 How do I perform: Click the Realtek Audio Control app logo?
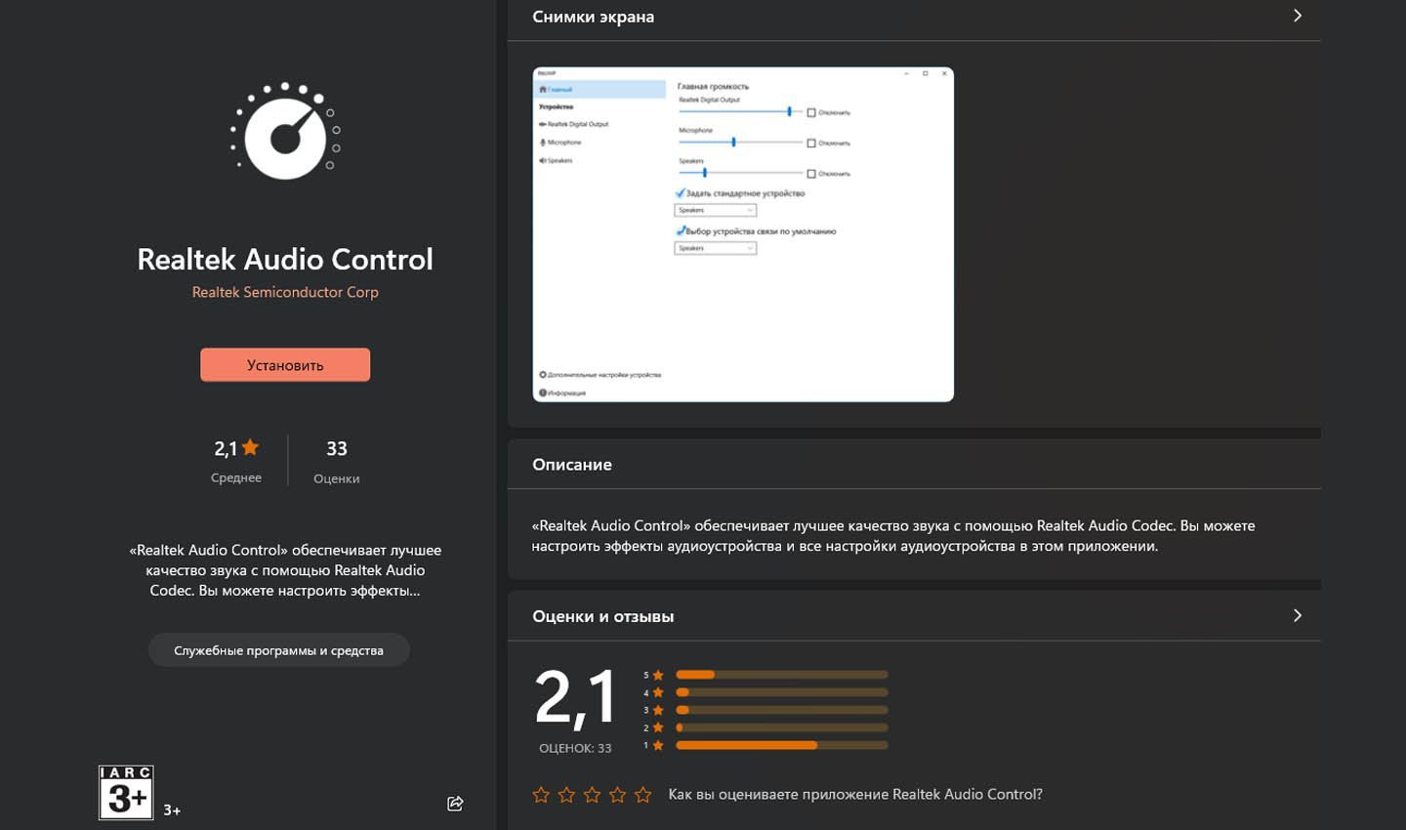coord(285,131)
